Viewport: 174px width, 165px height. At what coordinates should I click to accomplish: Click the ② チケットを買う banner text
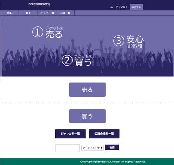[77, 60]
